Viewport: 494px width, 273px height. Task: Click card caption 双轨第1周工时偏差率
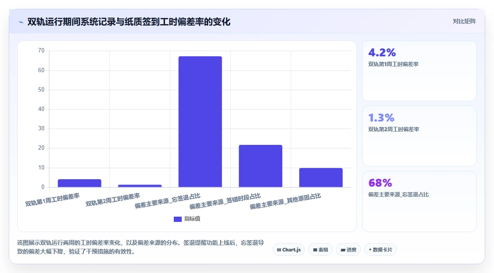point(393,64)
